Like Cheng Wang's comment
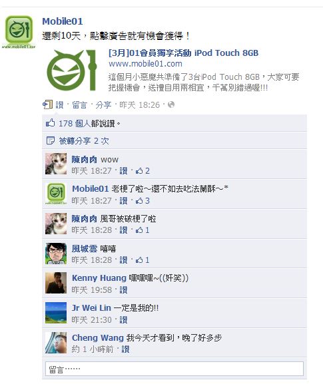Image resolution: width=323 pixels, height=386 pixels. point(125,349)
